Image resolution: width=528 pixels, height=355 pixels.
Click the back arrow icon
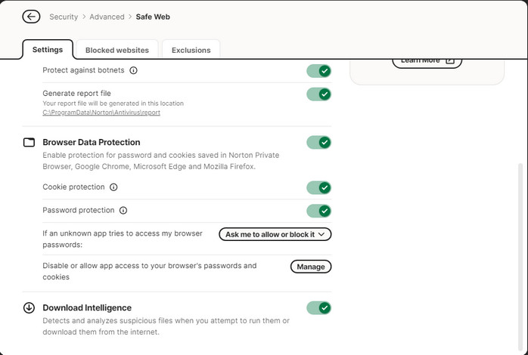(x=31, y=17)
